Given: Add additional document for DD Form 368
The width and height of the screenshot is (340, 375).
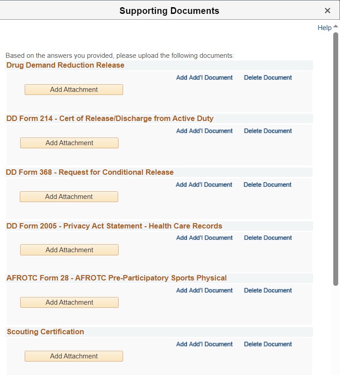Looking at the screenshot, I should pyautogui.click(x=204, y=185).
